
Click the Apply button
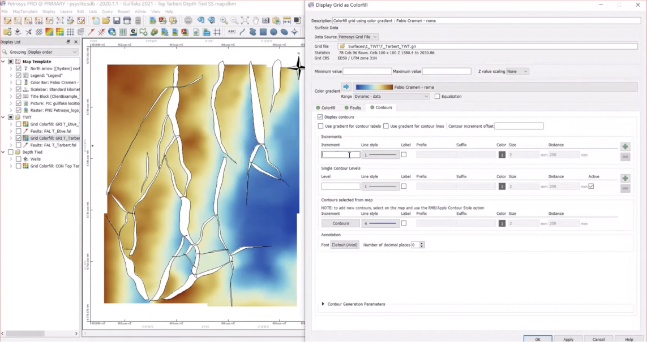[568, 339]
